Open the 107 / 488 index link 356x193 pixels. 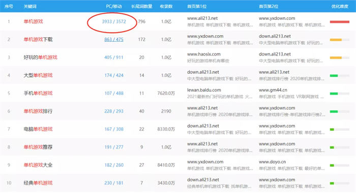click(x=114, y=93)
